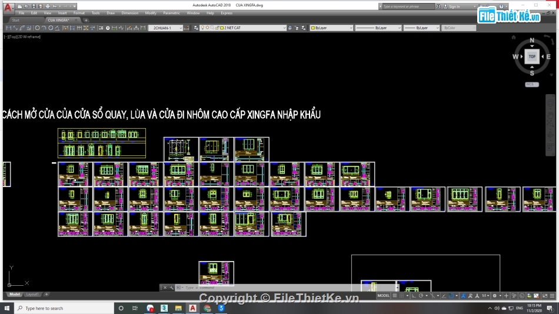The height and width of the screenshot is (314, 559).
Task: Click the Clean Screen icon in status bar
Action: coord(545,296)
